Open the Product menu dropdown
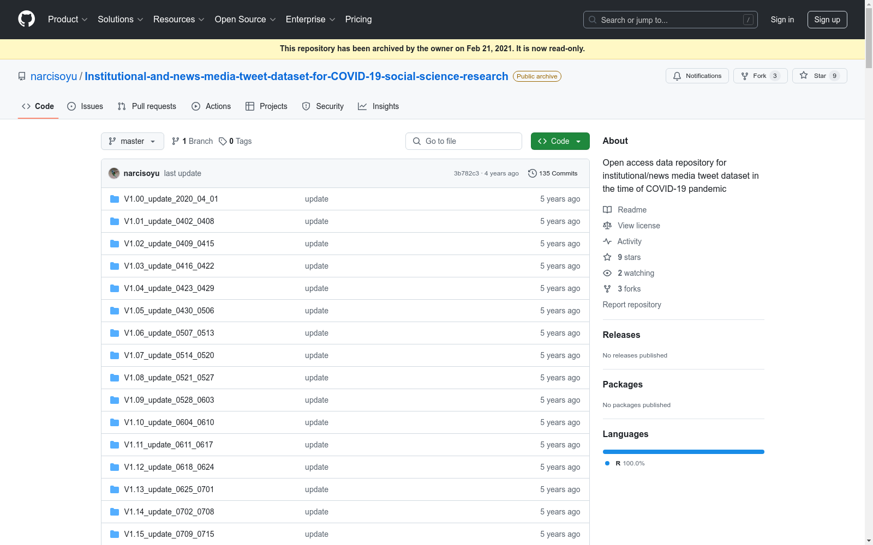This screenshot has width=873, height=545. (68, 19)
